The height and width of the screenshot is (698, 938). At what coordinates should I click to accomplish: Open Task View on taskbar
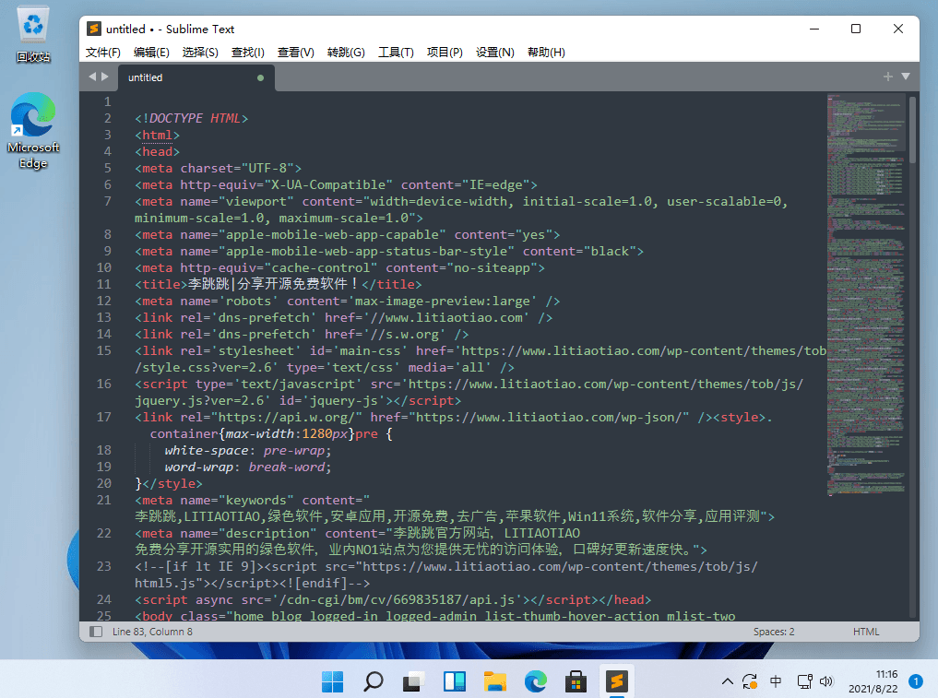[x=413, y=681]
